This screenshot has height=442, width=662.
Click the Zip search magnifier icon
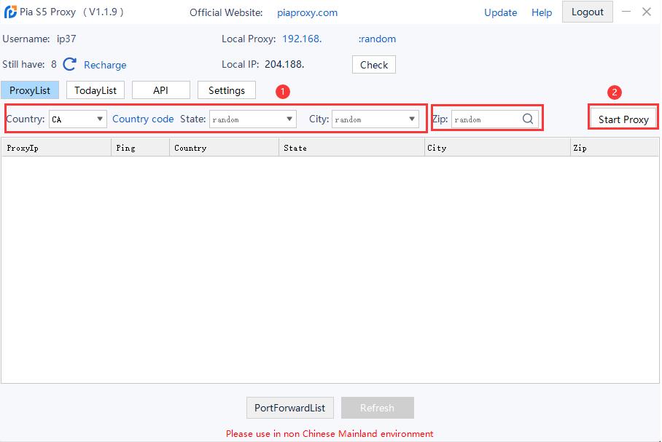tap(528, 119)
